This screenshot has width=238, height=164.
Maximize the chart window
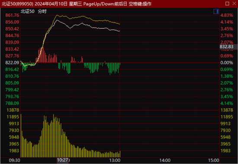(227, 3)
